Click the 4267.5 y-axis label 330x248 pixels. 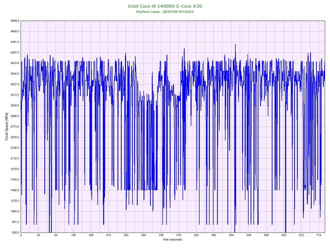tap(15, 53)
